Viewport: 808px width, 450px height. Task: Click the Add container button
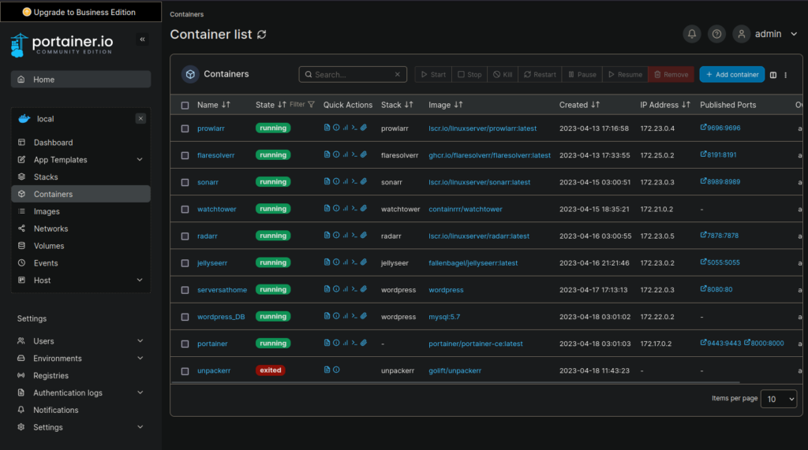point(731,75)
